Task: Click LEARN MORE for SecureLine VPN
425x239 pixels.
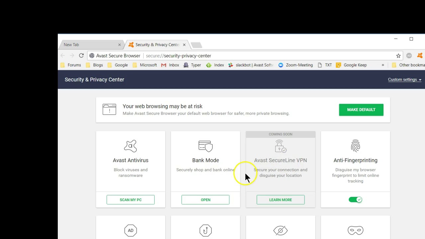Action: coord(281,200)
